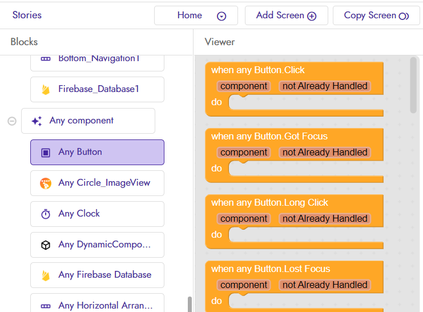The width and height of the screenshot is (423, 312).
Task: Click the Blocks panel scrollbar thumb
Action: tap(190, 305)
